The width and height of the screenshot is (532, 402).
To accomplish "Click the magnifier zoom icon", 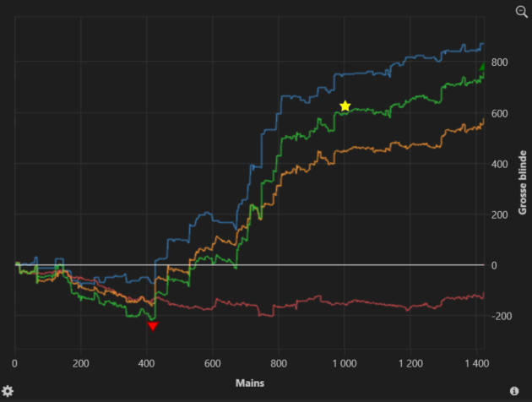I will click(x=521, y=11).
